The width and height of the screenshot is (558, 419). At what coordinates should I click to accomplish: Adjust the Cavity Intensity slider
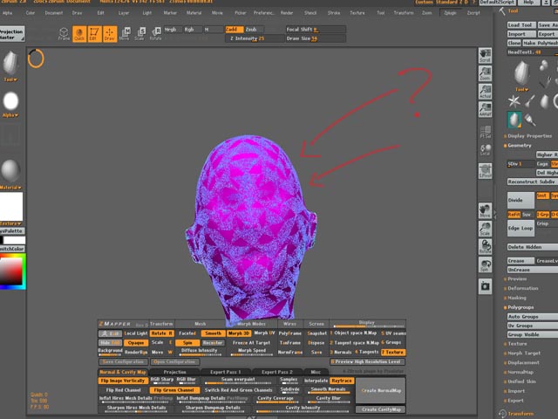(305, 409)
